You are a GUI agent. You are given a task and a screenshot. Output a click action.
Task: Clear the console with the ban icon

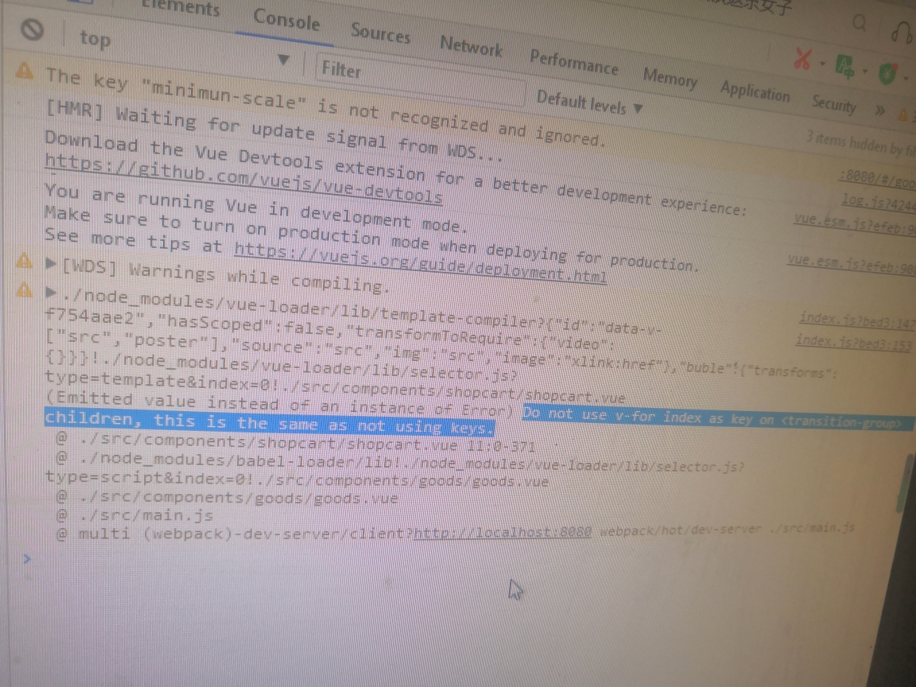33,29
